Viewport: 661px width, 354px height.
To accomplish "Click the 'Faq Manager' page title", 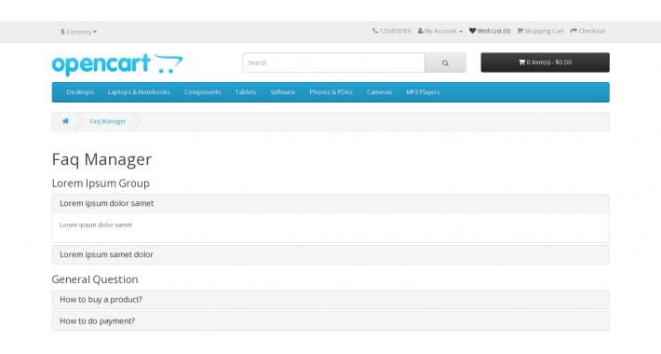I will pos(101,159).
